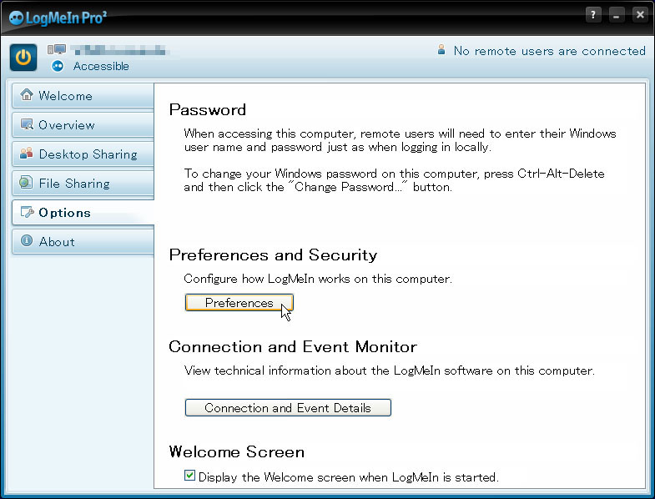Go to the Desktop Sharing tab
Image resolution: width=655 pixels, height=499 pixels.
click(83, 154)
